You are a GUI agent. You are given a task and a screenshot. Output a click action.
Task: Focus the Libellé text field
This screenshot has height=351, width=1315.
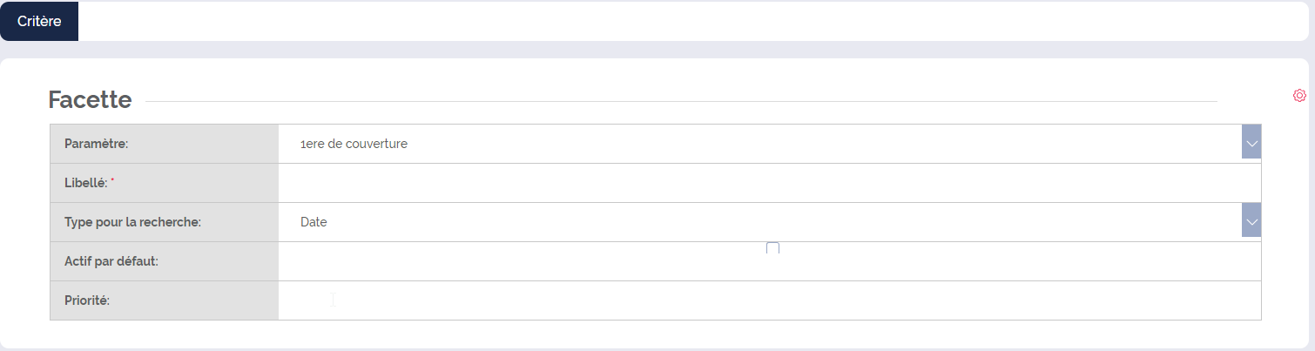click(770, 183)
